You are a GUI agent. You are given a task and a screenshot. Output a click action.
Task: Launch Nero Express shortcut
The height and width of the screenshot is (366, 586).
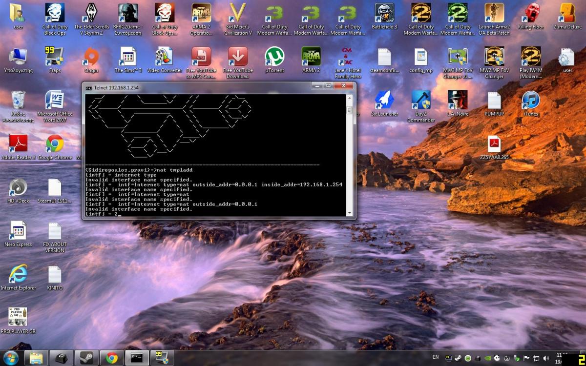[18, 233]
